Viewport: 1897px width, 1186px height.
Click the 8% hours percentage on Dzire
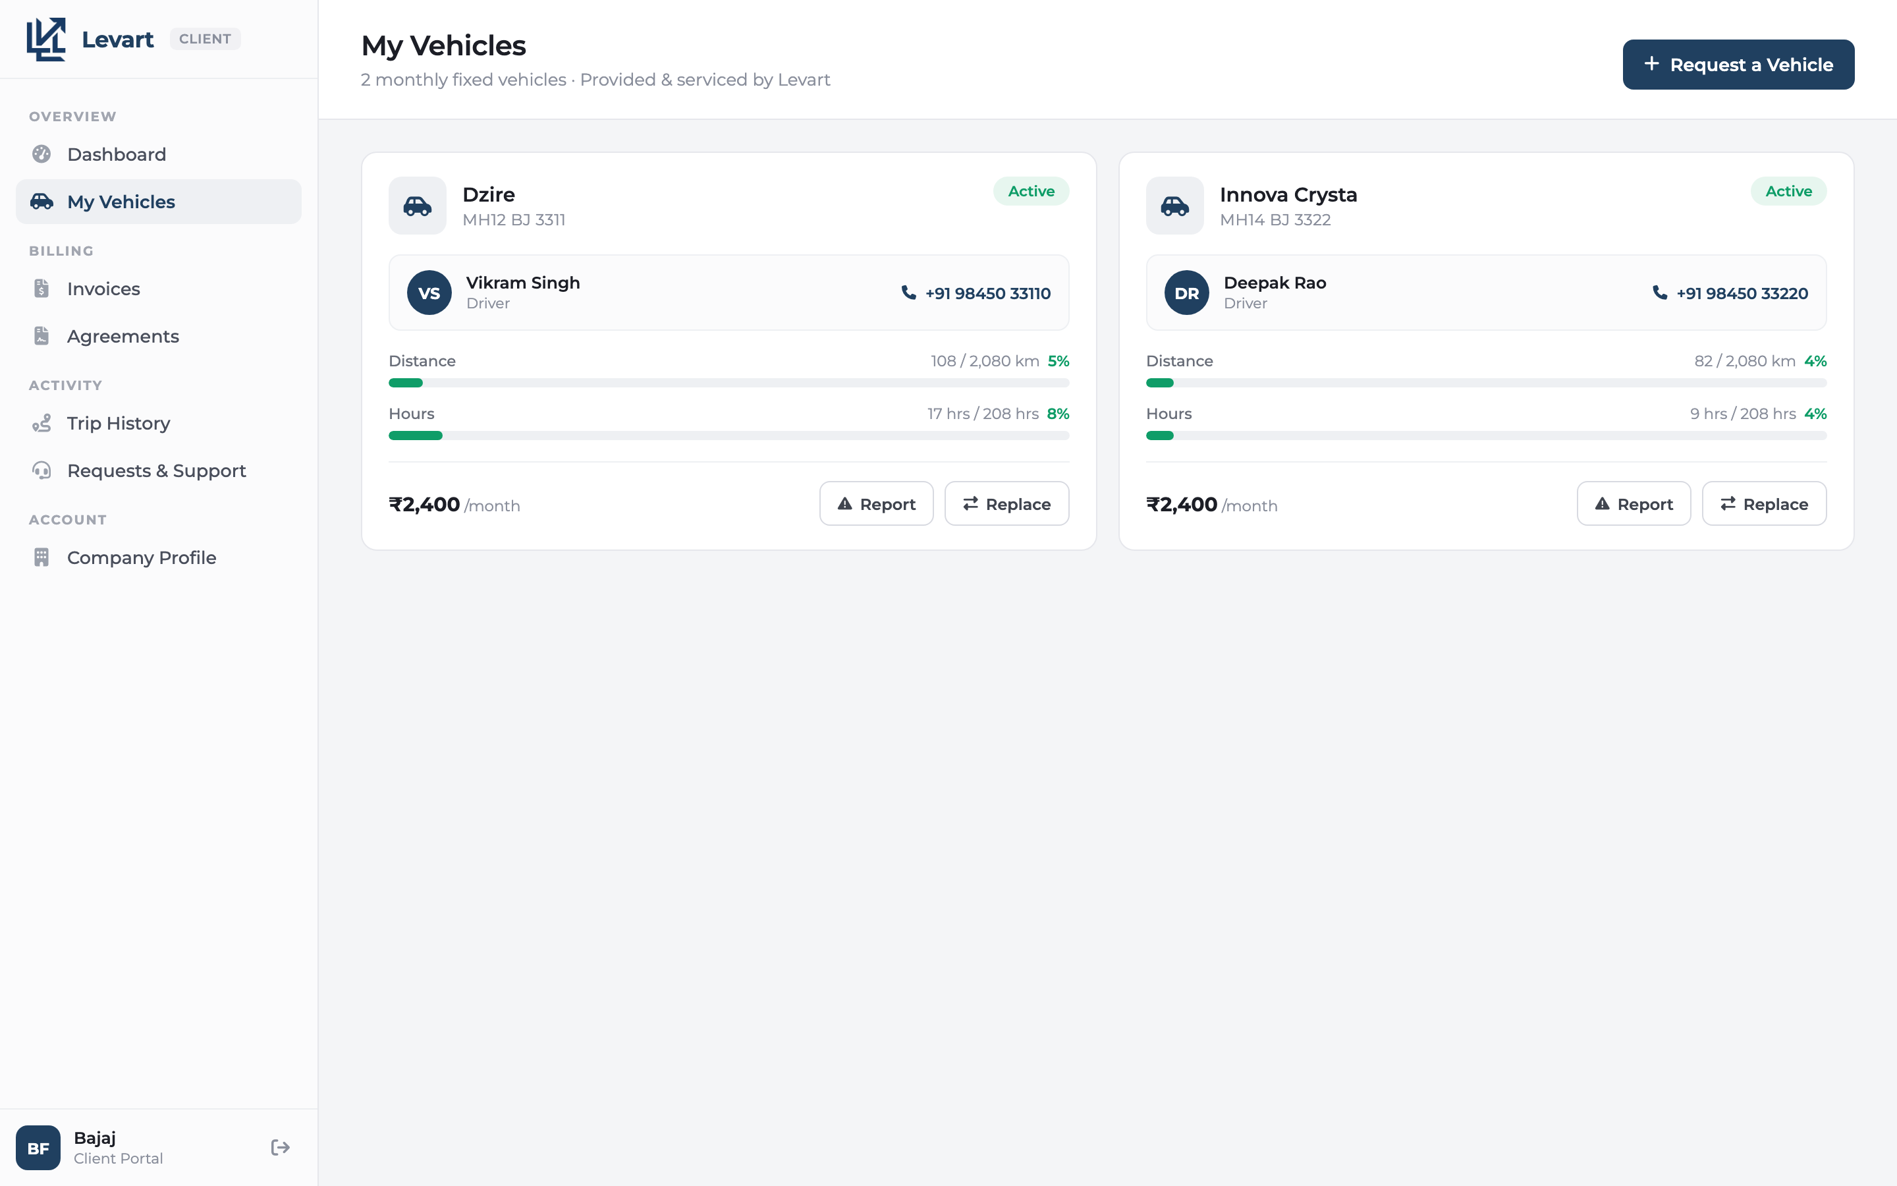tap(1057, 413)
